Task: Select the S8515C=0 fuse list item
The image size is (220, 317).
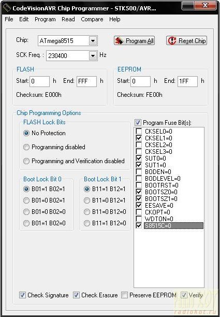Action: click(x=173, y=226)
